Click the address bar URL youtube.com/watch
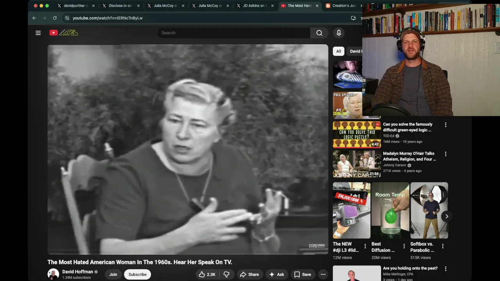Viewport: 500px width, 281px height. 107,18
